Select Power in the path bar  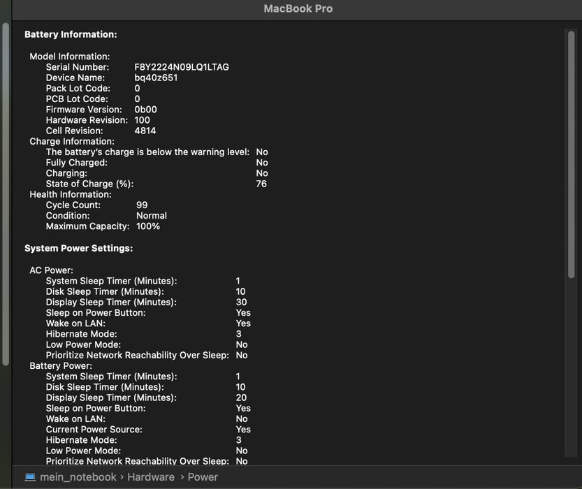click(x=203, y=476)
